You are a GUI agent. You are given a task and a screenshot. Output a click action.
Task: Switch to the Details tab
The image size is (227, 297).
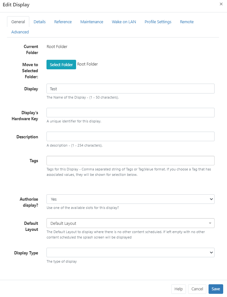point(39,22)
